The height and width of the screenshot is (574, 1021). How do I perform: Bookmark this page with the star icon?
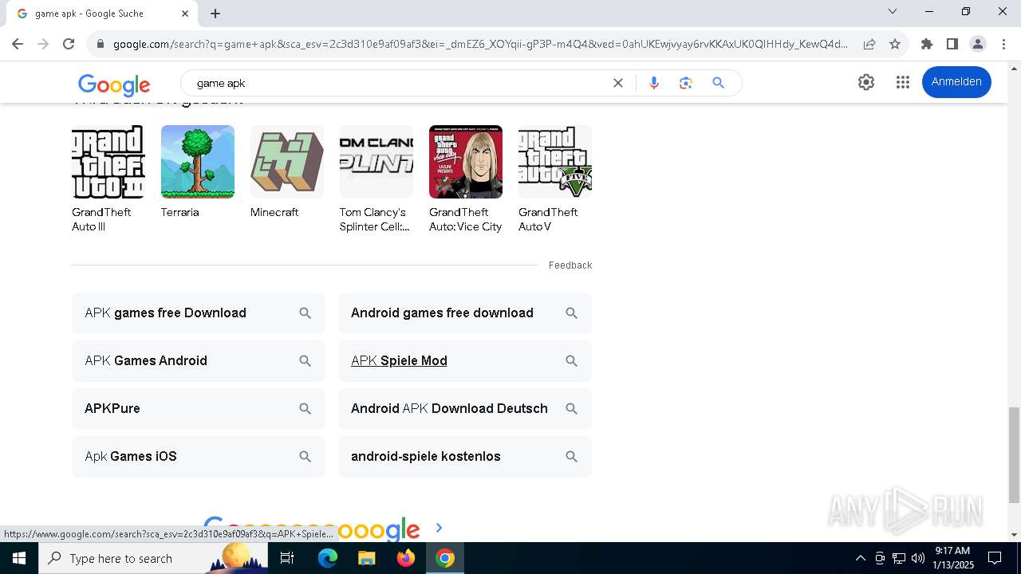[x=895, y=44]
